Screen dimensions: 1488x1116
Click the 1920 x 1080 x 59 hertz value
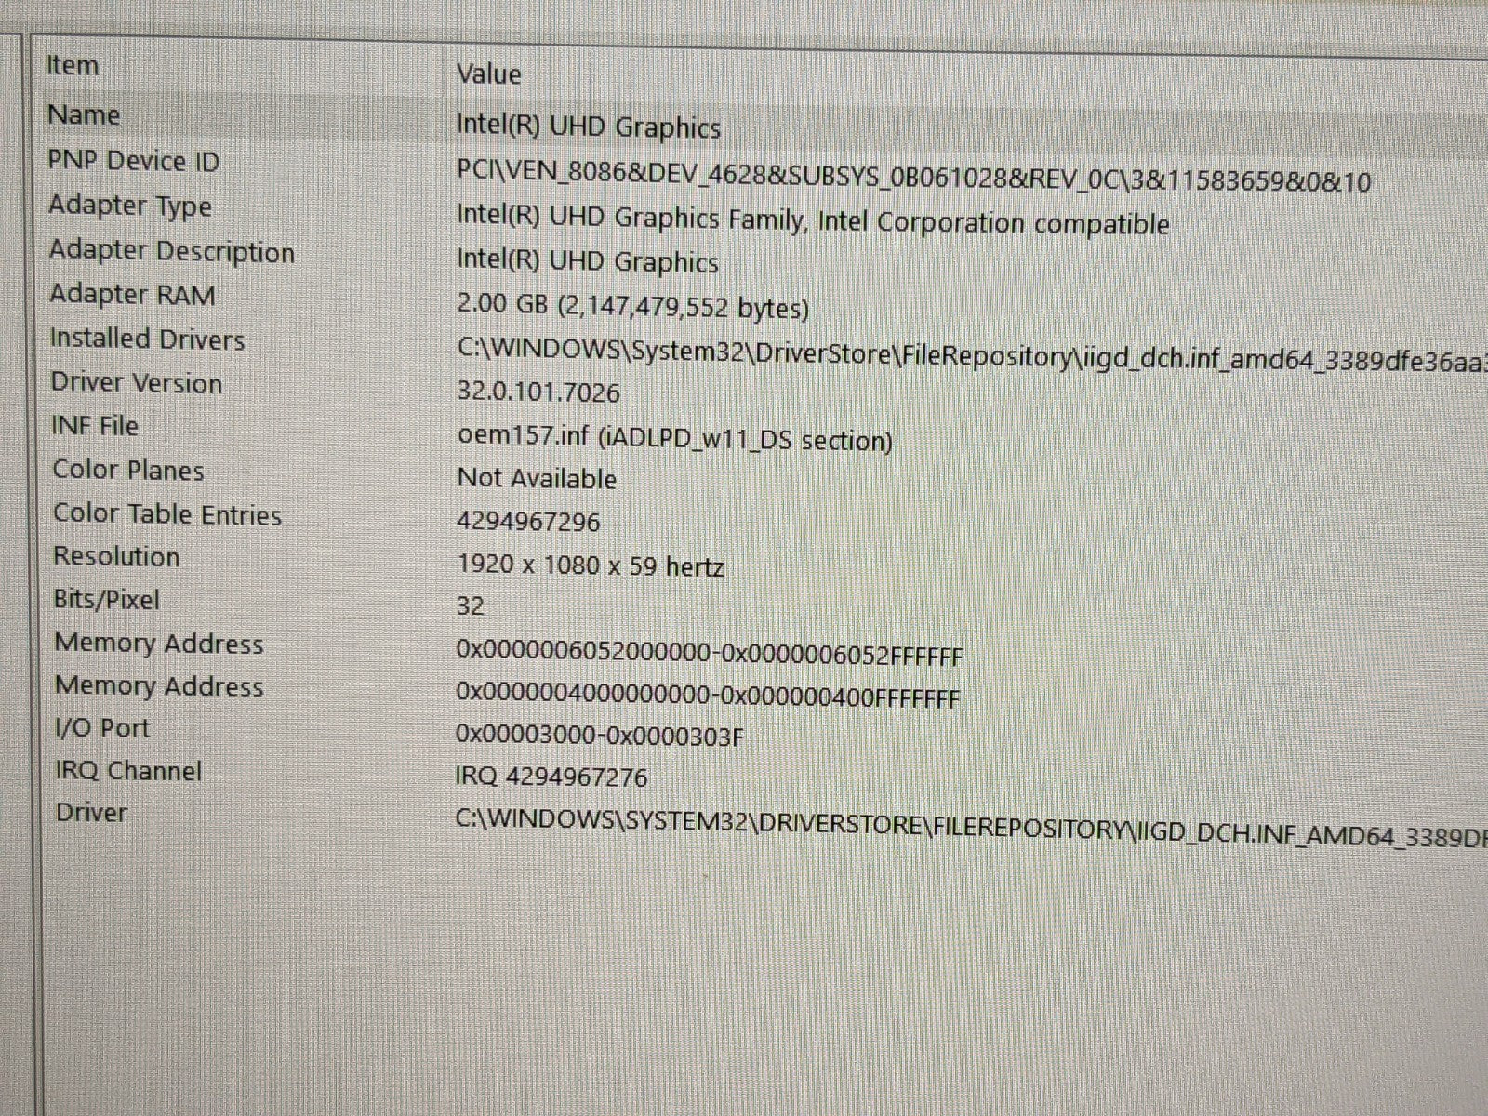(591, 565)
